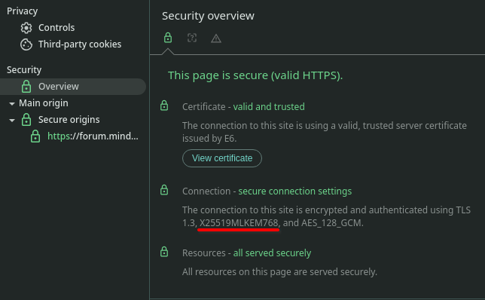Image resolution: width=485 pixels, height=300 pixels.
Task: Click the Third-party cookies cookie icon
Action: click(26, 44)
